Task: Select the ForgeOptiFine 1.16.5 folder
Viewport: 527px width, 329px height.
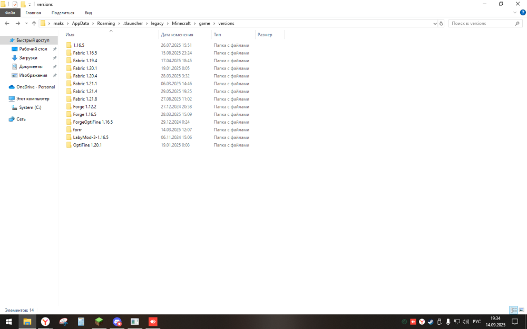Action: click(x=93, y=122)
